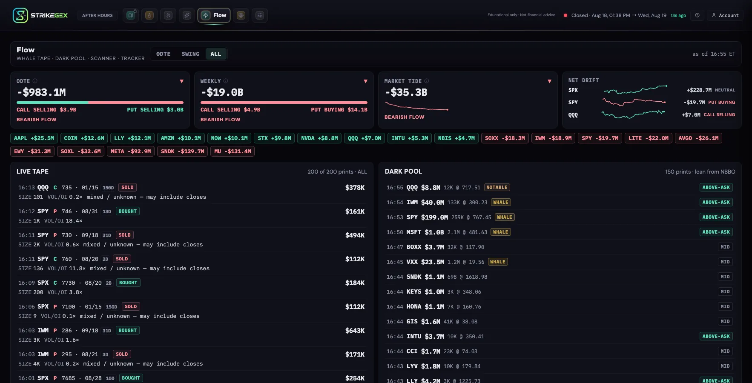
Task: Click the WHALE tag on IWM $40.0M print
Action: pyautogui.click(x=501, y=202)
